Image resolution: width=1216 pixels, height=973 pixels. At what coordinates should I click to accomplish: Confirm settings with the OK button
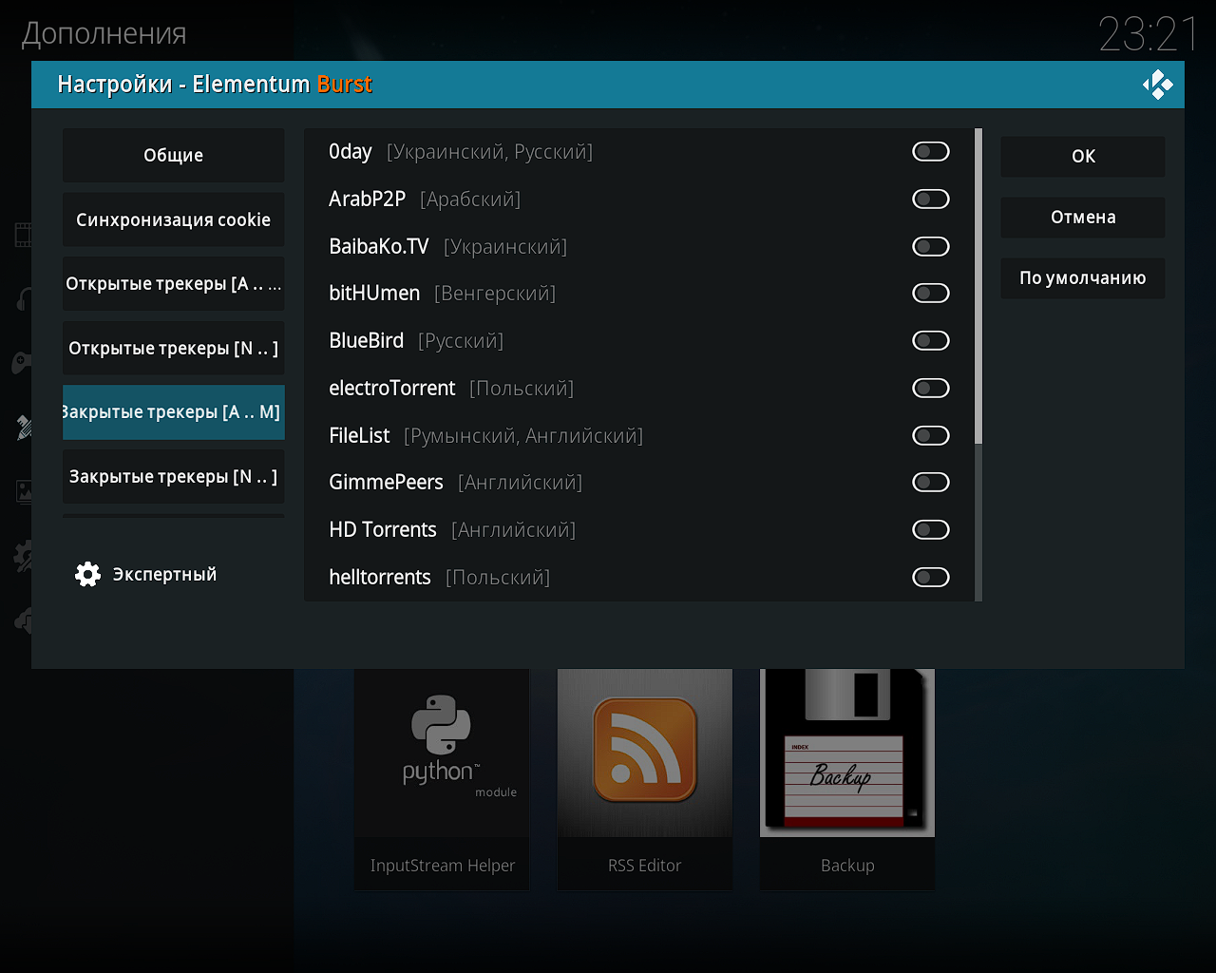coord(1082,156)
